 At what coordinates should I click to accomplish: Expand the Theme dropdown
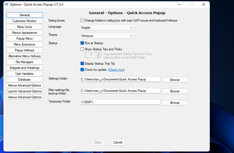pyautogui.click(x=107, y=36)
